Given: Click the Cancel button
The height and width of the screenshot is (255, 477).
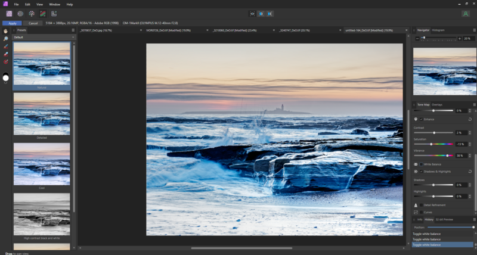Looking at the screenshot, I should (33, 23).
